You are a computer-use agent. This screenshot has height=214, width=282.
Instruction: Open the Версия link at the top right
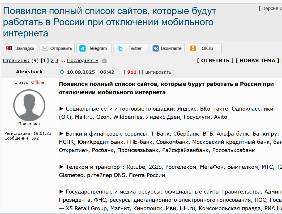pos(272,8)
